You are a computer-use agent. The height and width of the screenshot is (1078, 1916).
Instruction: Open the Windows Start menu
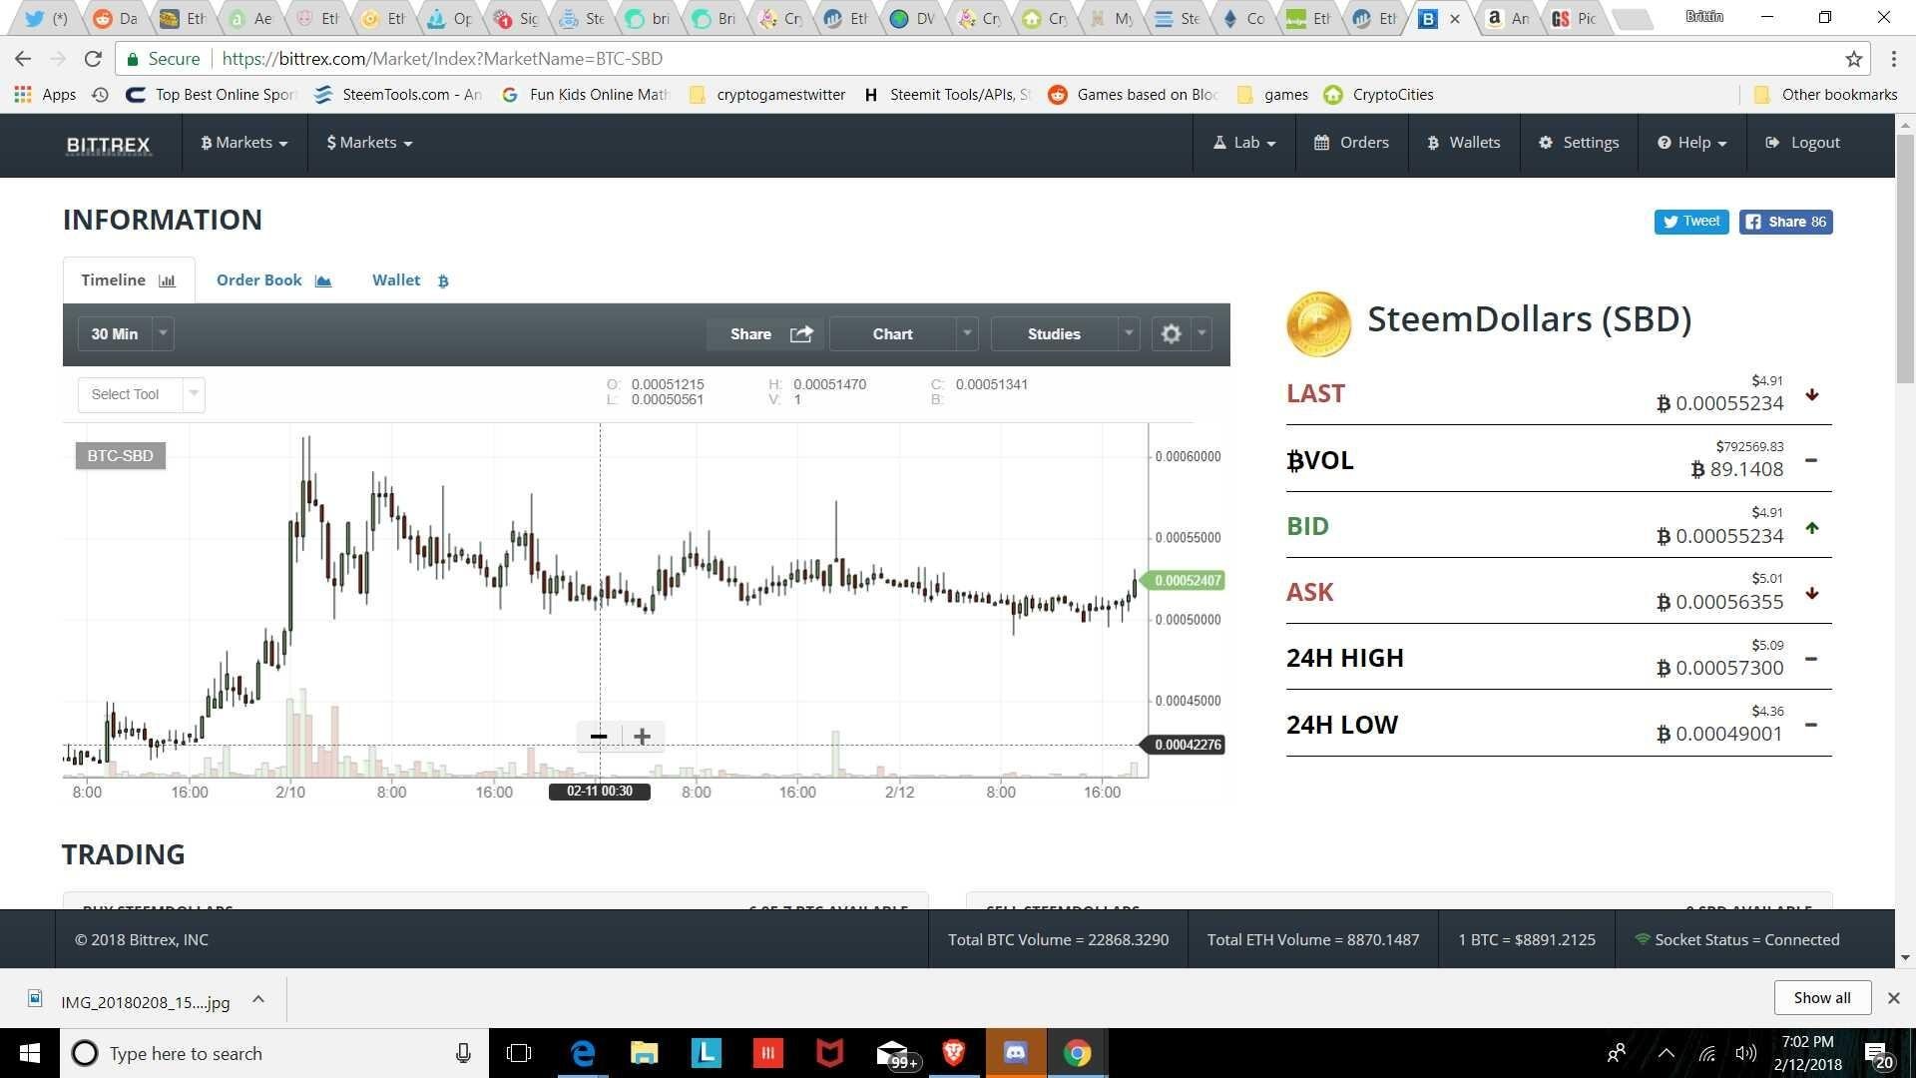coord(29,1053)
